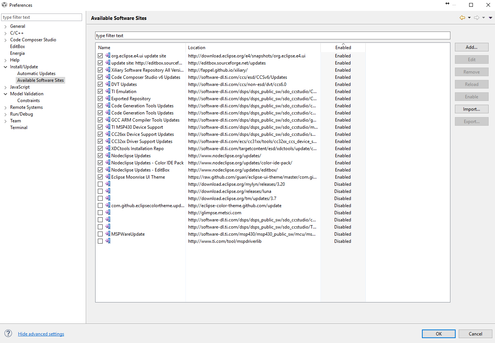The height and width of the screenshot is (343, 495).
Task: Click the Hide advanced settings link
Action: point(41,334)
